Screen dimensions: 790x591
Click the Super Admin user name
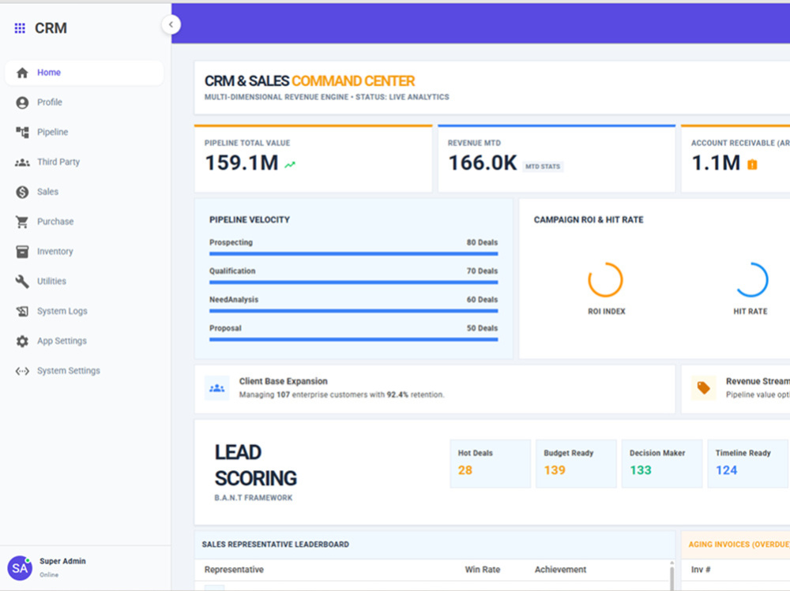[62, 561]
